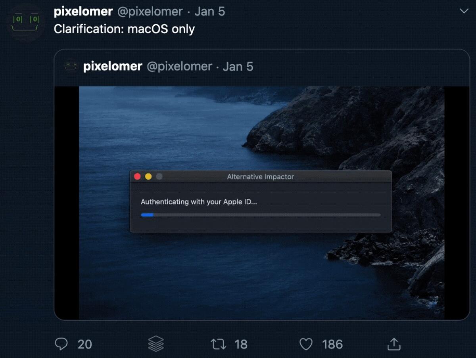This screenshot has height=358, width=476.
Task: Click the "Clarification: macOS only" tweet text
Action: (124, 29)
